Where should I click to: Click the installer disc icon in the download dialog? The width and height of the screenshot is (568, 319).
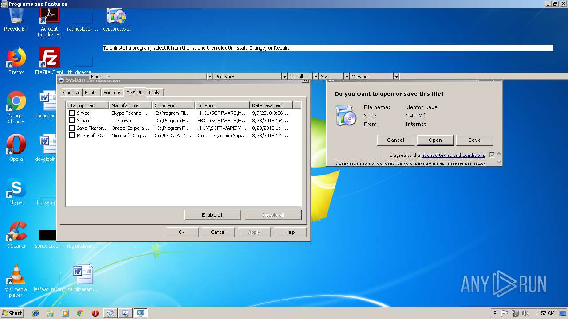346,116
